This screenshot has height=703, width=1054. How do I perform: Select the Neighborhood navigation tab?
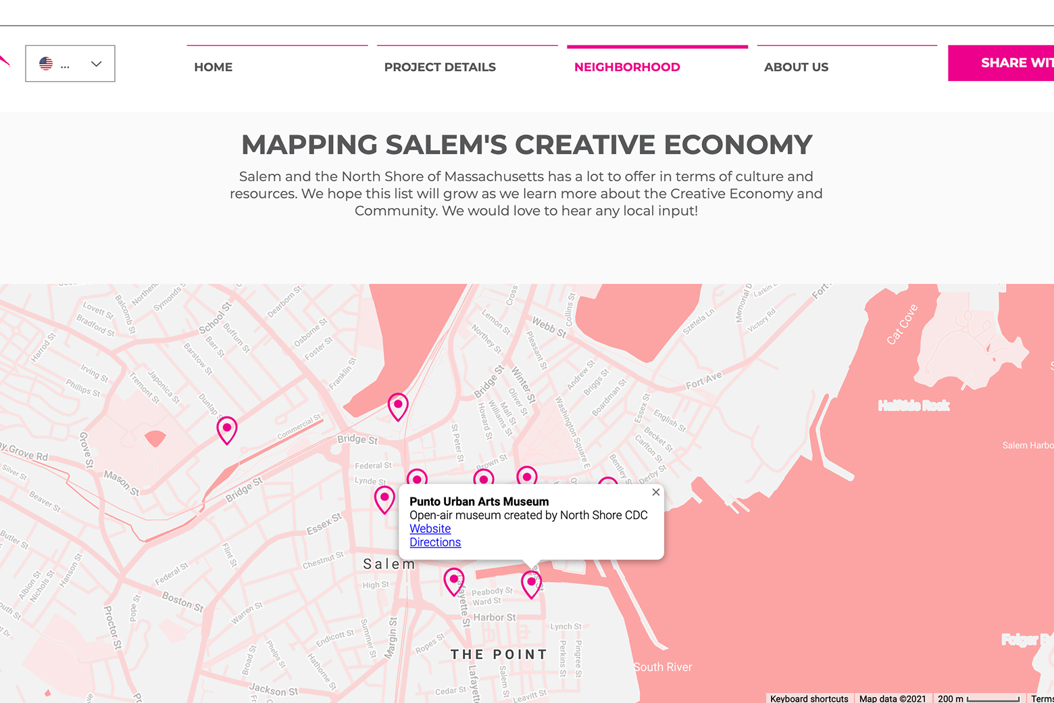(x=627, y=67)
